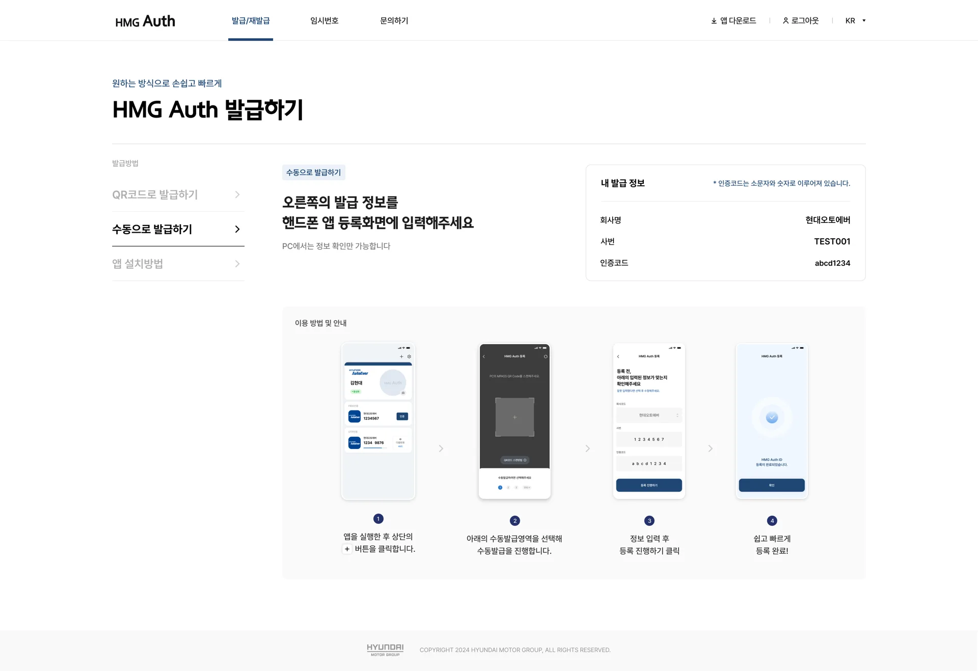Open 앱 설치방법 in sidebar
The height and width of the screenshot is (671, 978).
[x=178, y=264]
